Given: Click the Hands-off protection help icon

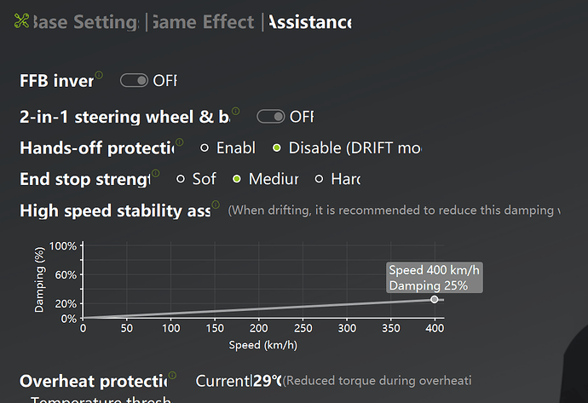Looking at the screenshot, I should click(180, 142).
